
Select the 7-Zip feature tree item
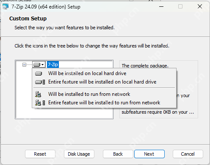[53, 64]
